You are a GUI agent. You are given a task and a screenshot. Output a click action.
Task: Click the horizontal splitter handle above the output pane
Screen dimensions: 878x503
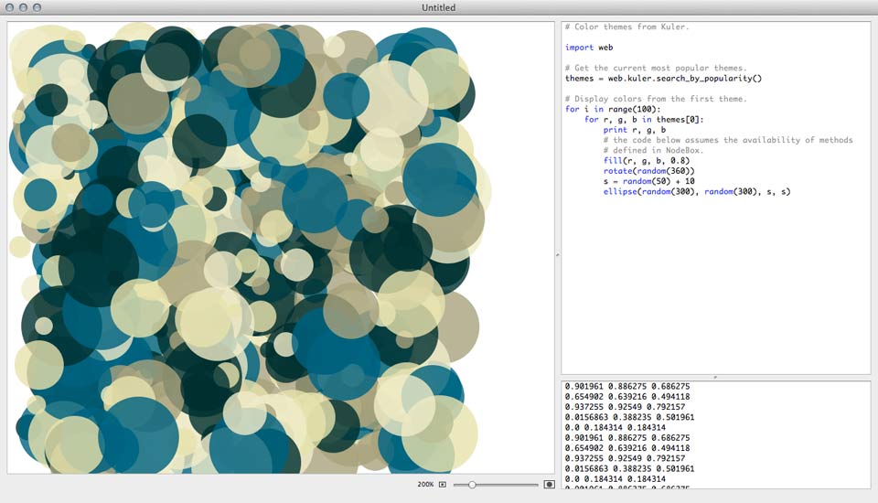(715, 378)
